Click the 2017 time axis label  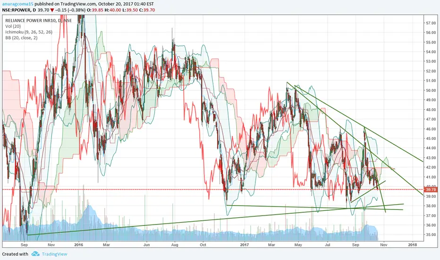coord(245,245)
